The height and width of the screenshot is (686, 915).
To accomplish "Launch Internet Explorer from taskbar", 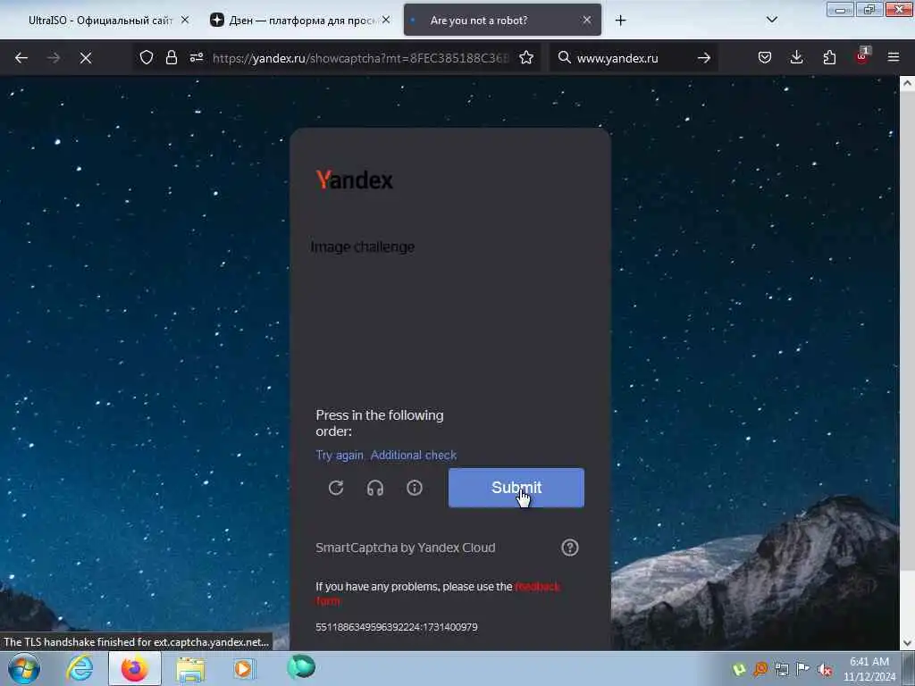I will (x=80, y=668).
